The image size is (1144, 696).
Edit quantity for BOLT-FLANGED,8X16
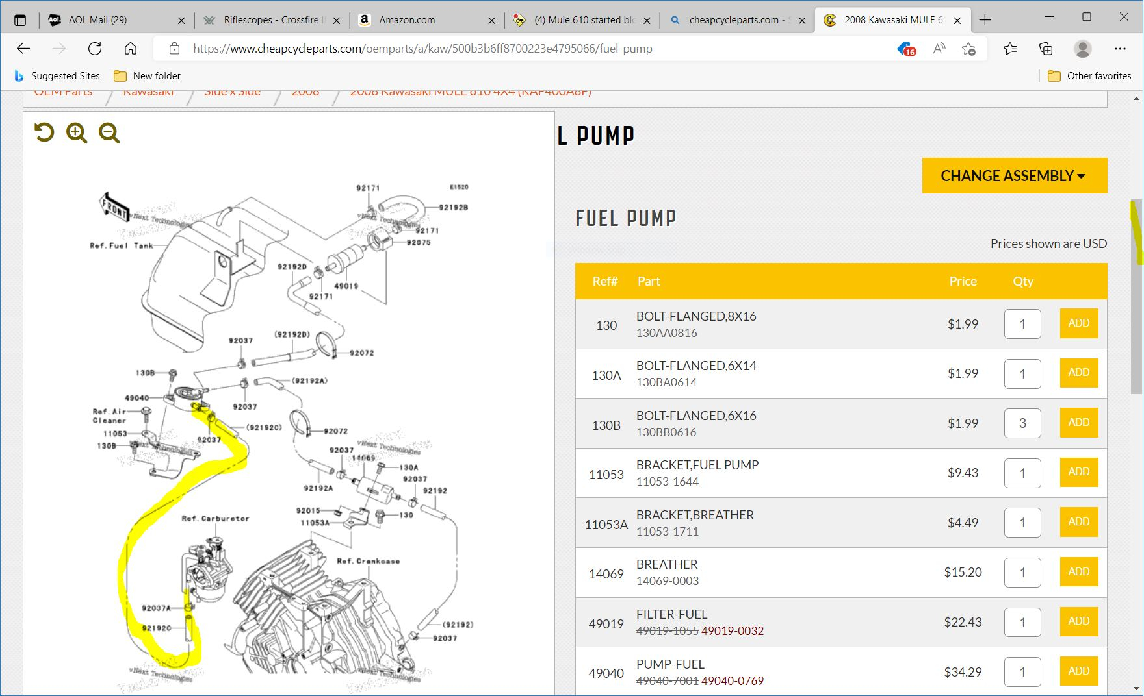tap(1022, 324)
